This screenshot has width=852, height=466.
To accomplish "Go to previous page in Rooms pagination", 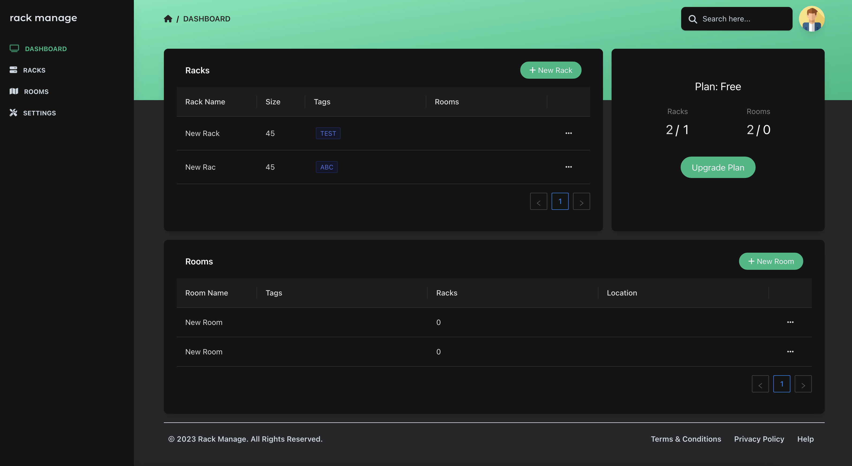I will coord(760,384).
